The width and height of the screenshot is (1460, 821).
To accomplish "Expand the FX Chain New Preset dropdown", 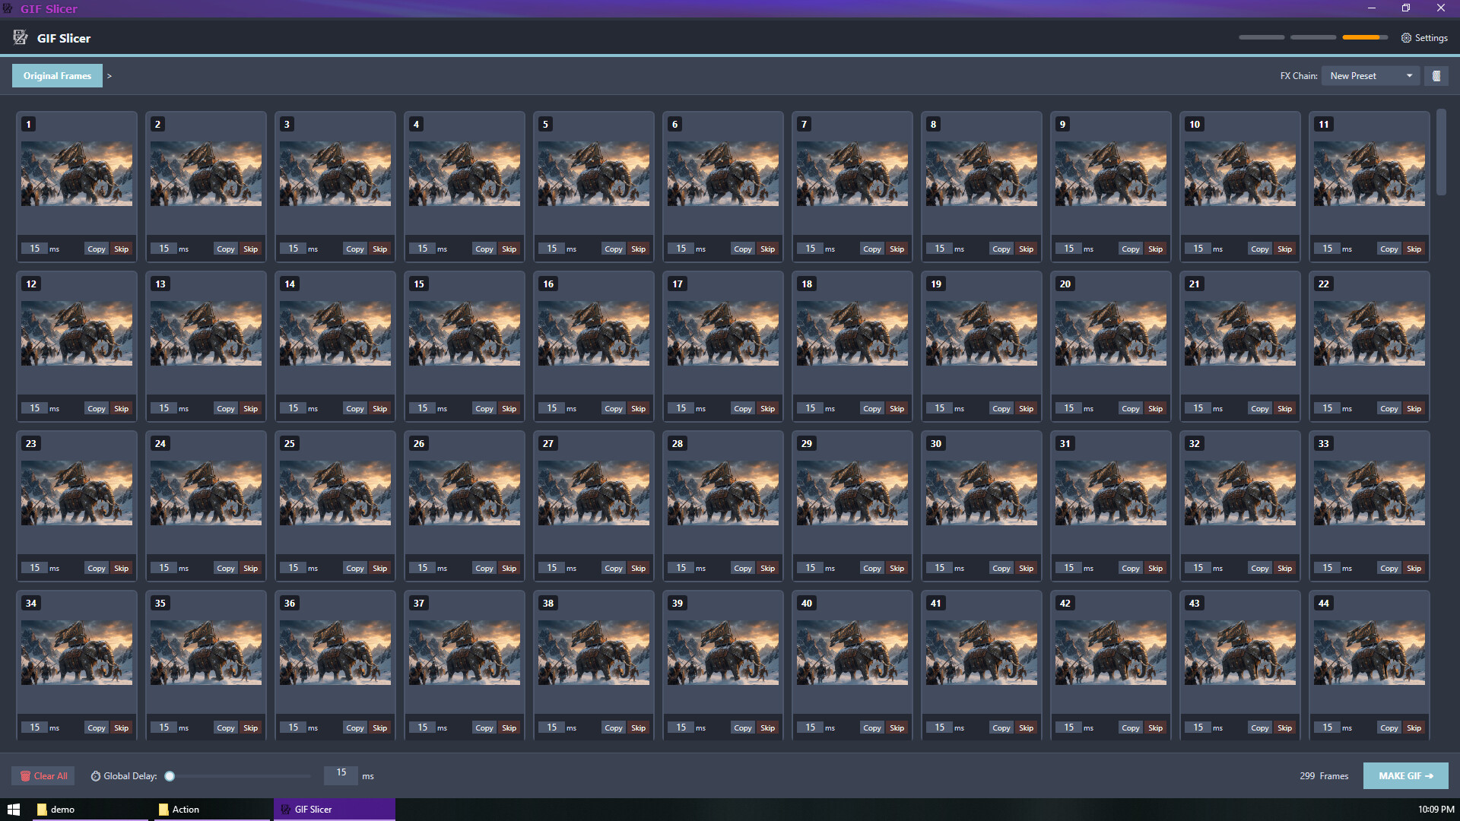I will [x=1371, y=76].
